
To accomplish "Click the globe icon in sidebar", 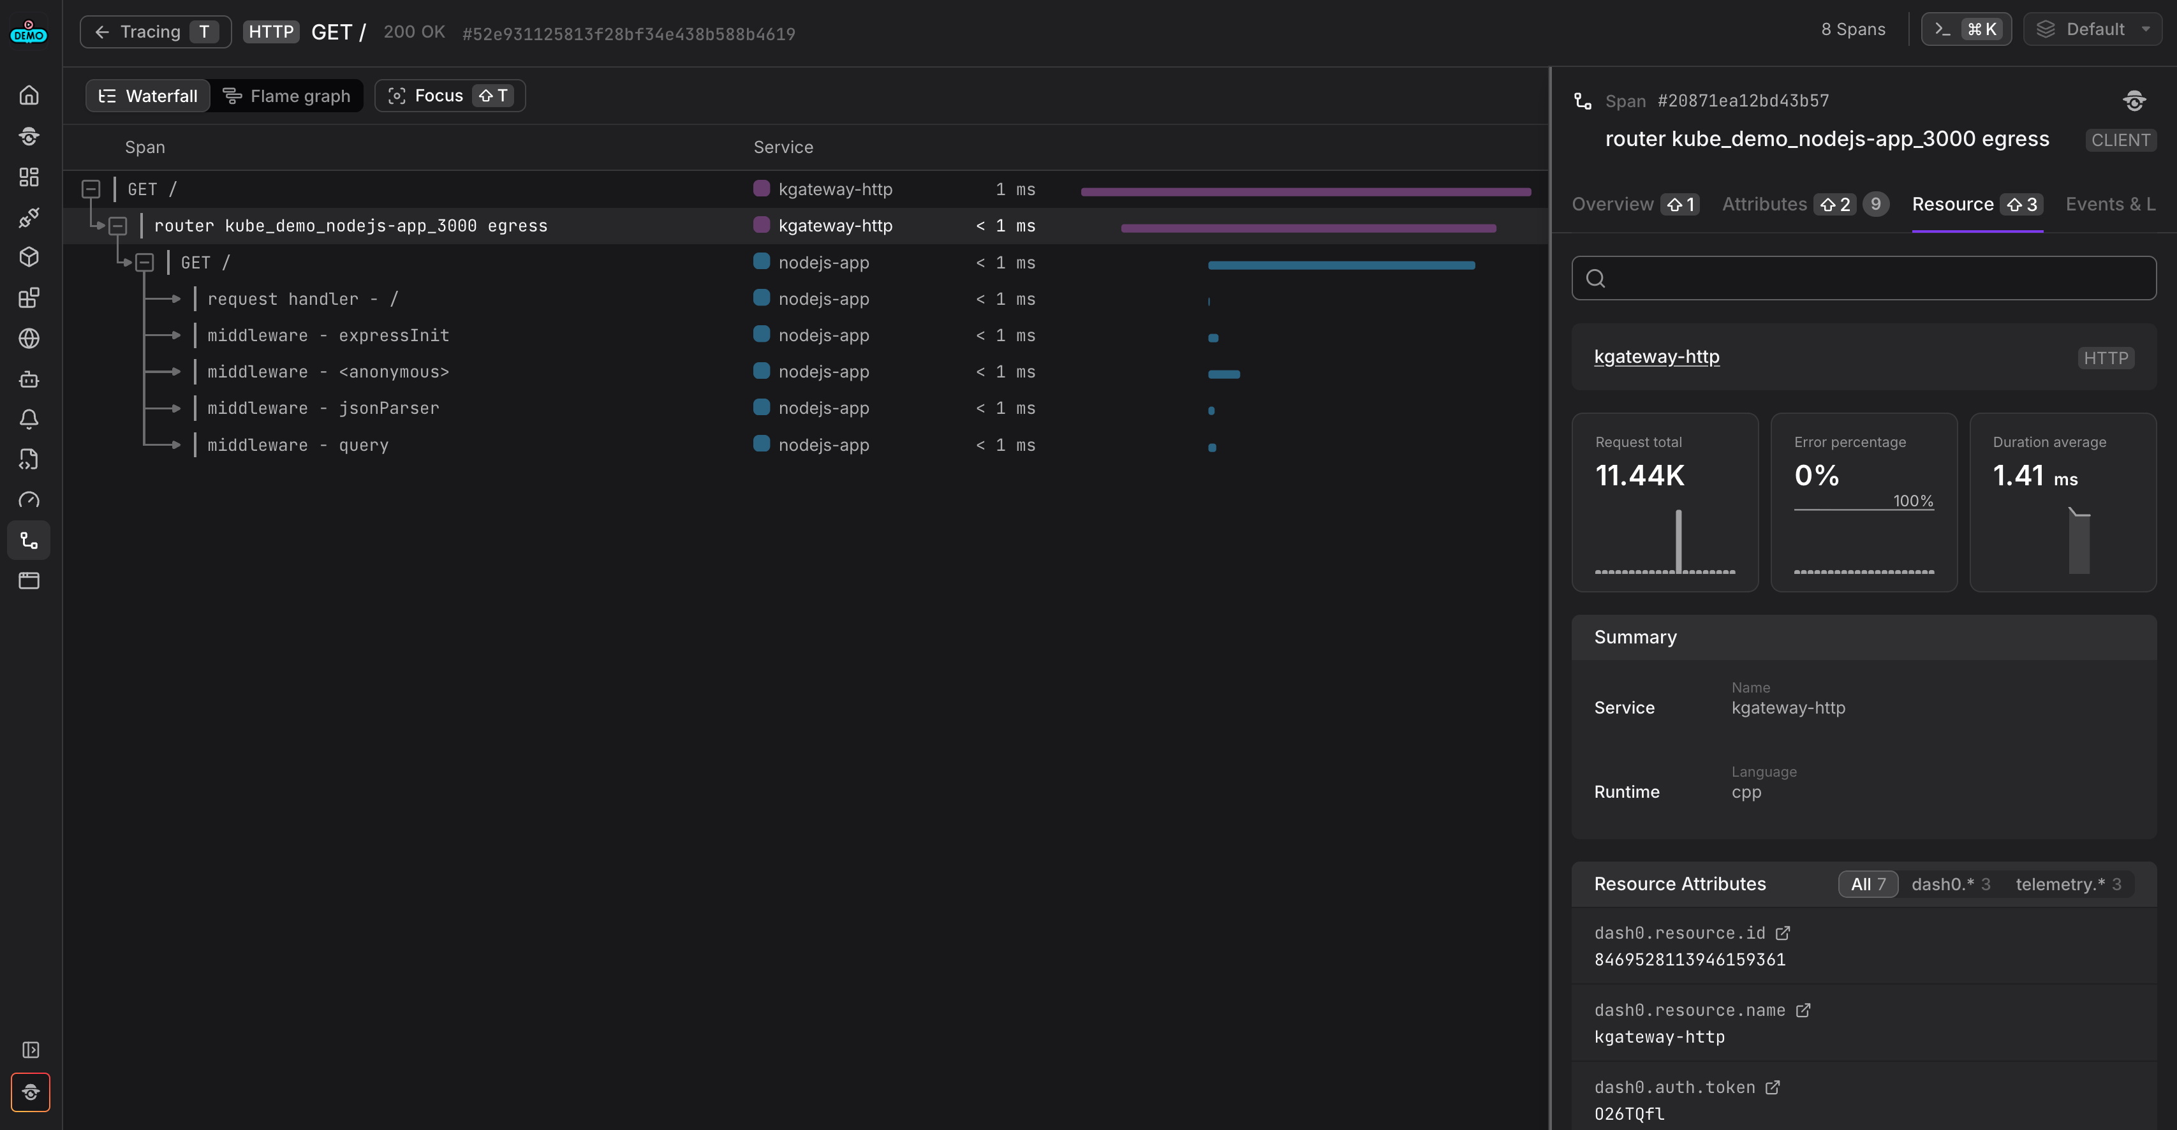I will click(29, 339).
